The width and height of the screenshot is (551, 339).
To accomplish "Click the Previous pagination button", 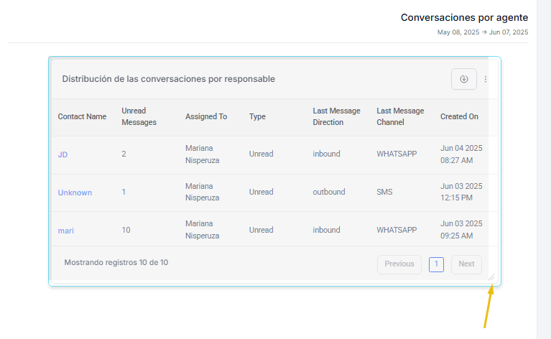I will tap(399, 264).
